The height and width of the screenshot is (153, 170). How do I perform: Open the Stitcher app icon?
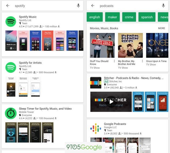[x=96, y=83]
